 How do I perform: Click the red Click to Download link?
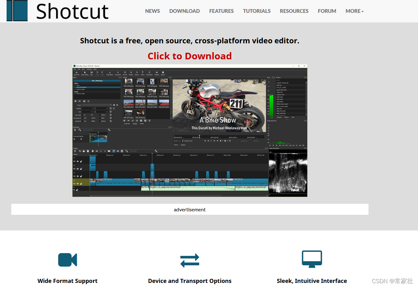190,56
